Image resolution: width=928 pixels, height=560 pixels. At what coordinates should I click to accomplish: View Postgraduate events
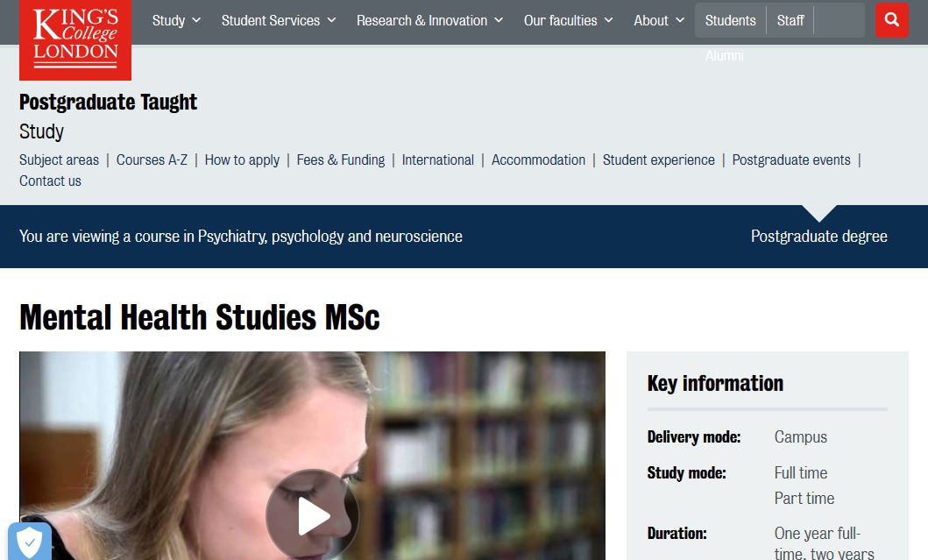pos(790,159)
